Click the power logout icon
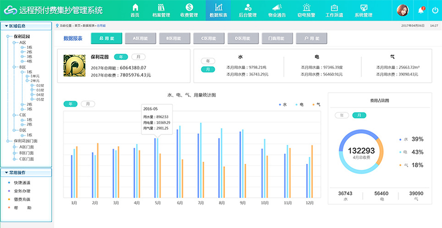 pos(435,10)
